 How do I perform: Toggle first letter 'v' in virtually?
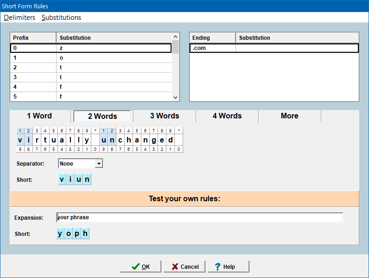[20, 140]
